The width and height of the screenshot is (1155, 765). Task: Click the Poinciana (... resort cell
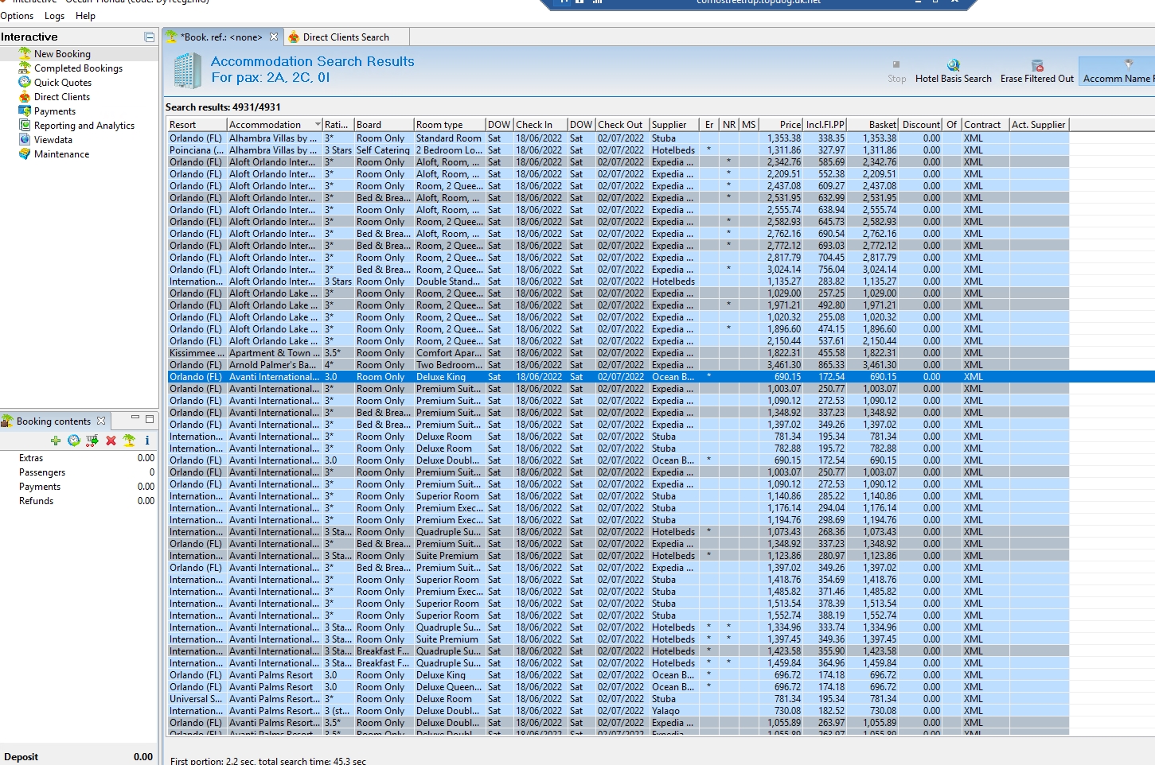[197, 150]
